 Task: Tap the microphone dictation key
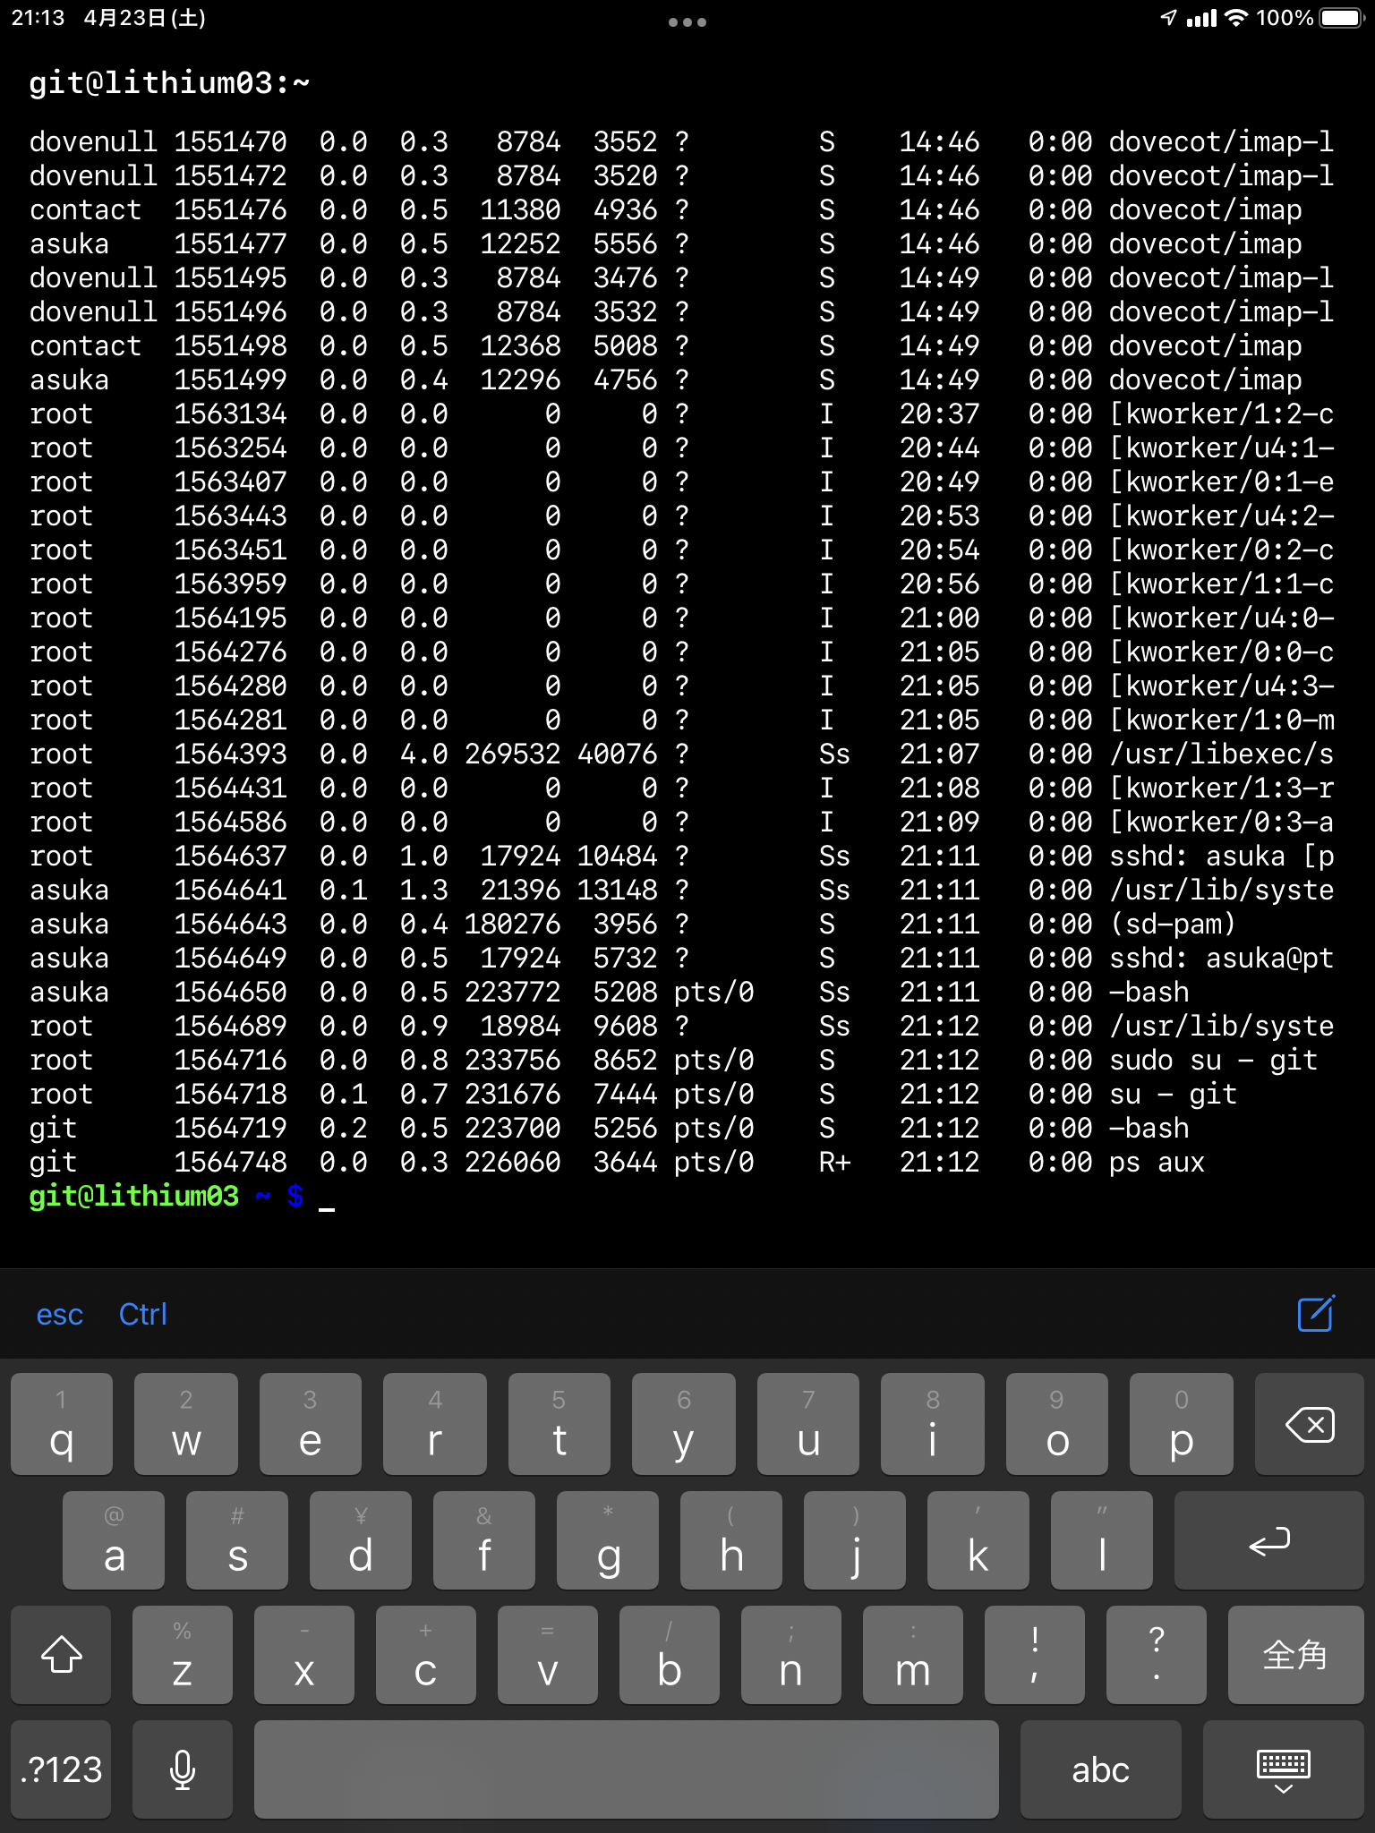183,1769
